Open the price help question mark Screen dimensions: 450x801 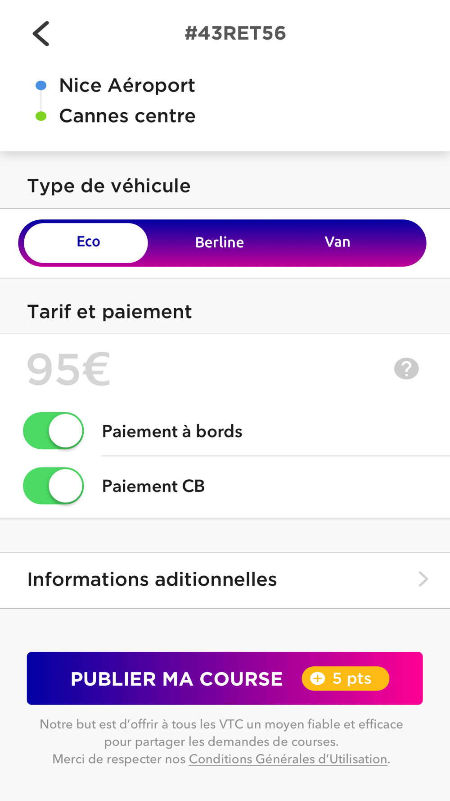click(x=406, y=369)
